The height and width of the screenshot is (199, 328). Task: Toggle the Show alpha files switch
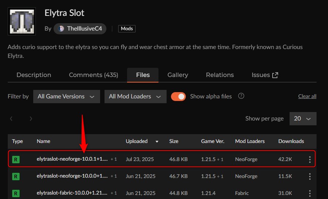[178, 97]
